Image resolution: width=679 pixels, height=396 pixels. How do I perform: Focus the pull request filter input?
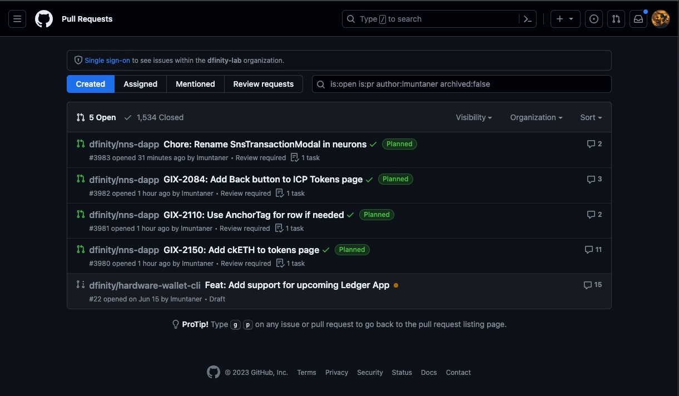coord(462,84)
